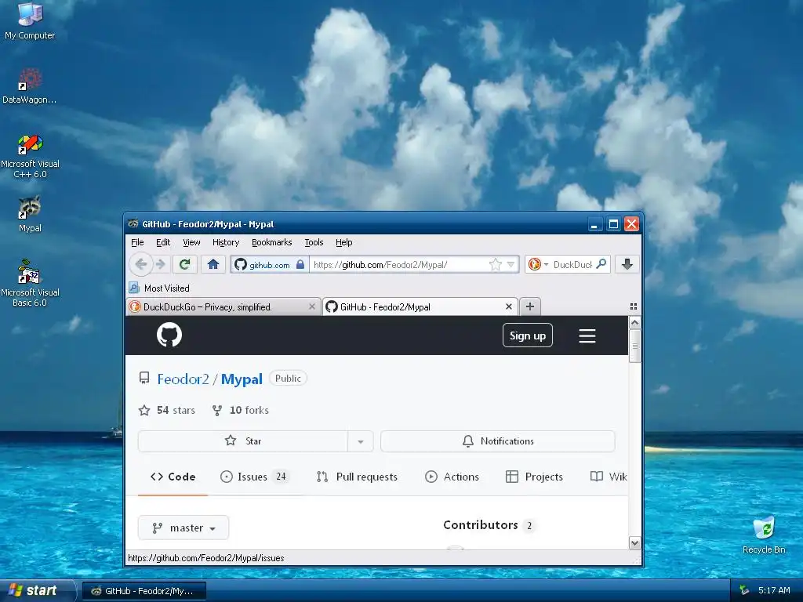Open the downloads arrow button
This screenshot has height=602, width=803.
pyautogui.click(x=627, y=264)
